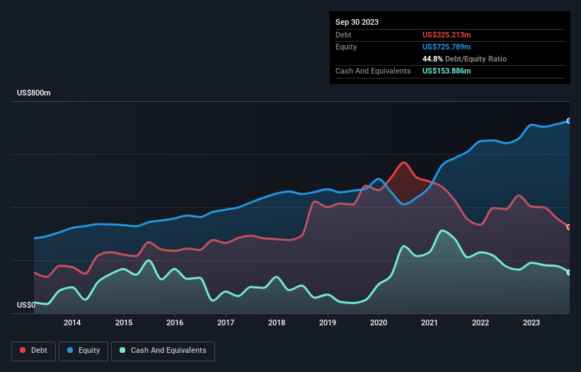Click the 2014 x-axis label

pos(72,322)
